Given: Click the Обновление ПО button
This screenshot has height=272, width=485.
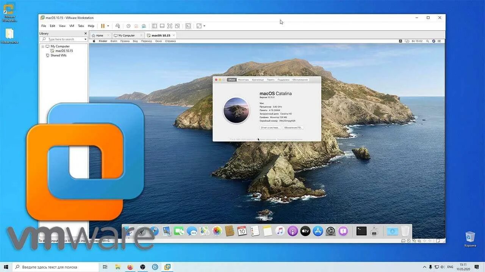Looking at the screenshot, I should click(293, 128).
